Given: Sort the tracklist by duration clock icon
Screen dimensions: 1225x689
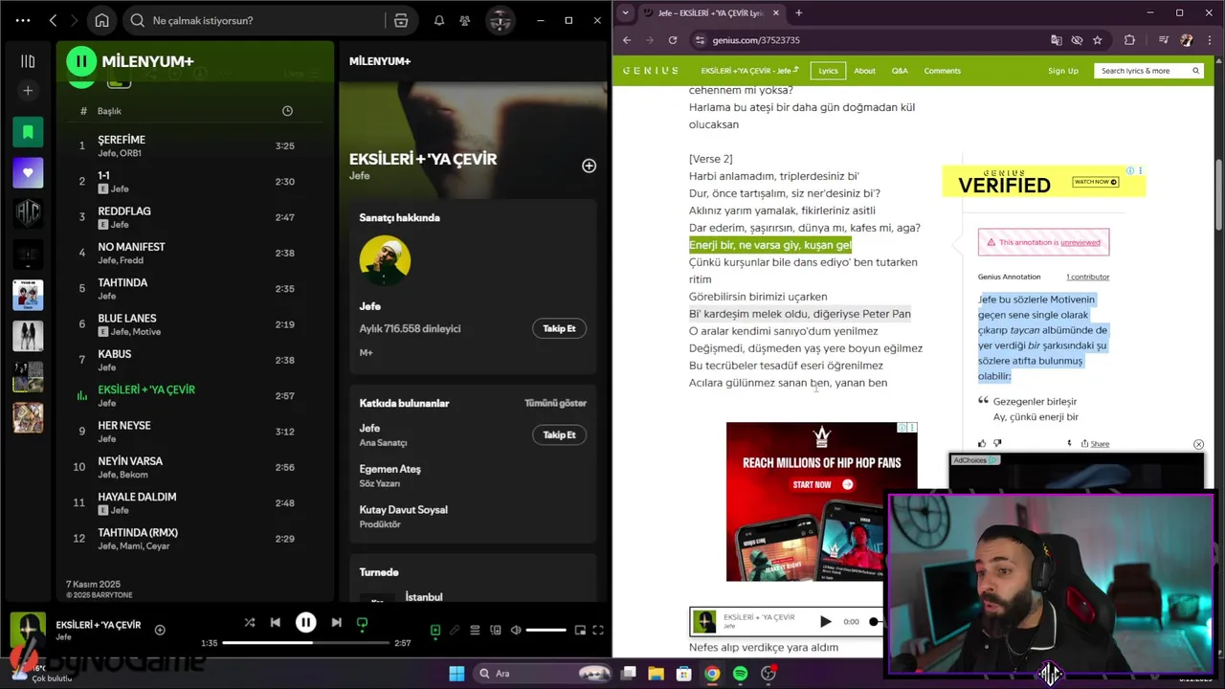Looking at the screenshot, I should [x=287, y=111].
